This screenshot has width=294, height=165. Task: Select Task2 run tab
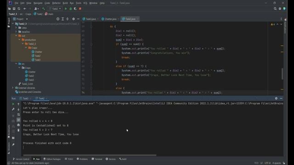point(41,99)
